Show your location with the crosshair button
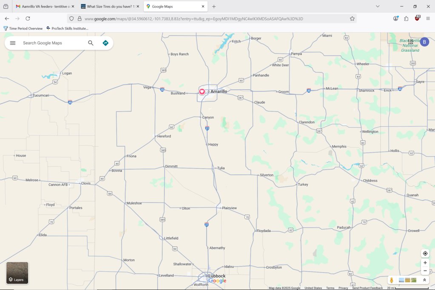Image resolution: width=435 pixels, height=290 pixels. (x=425, y=253)
